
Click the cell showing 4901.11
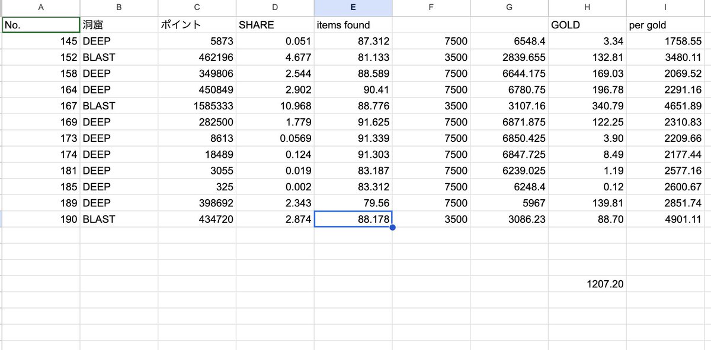click(665, 219)
